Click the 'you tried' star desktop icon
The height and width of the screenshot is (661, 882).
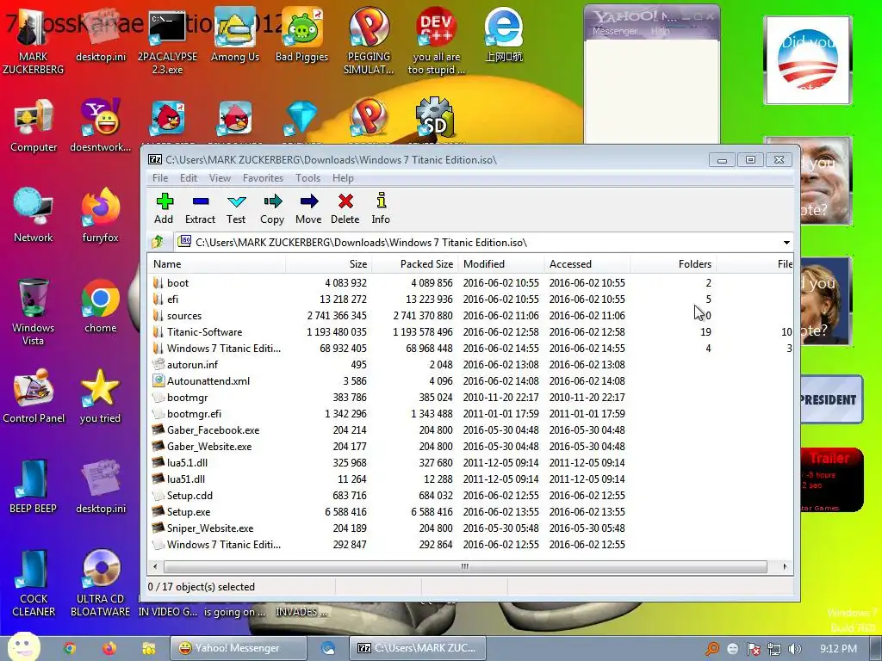pos(100,397)
